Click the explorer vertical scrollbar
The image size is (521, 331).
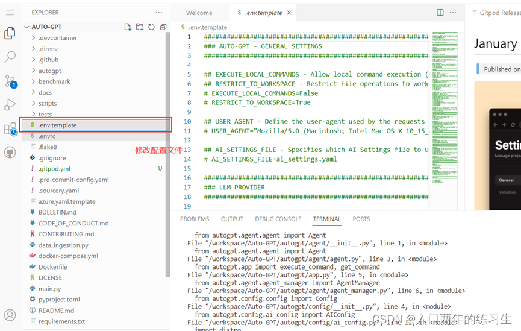coord(168,155)
